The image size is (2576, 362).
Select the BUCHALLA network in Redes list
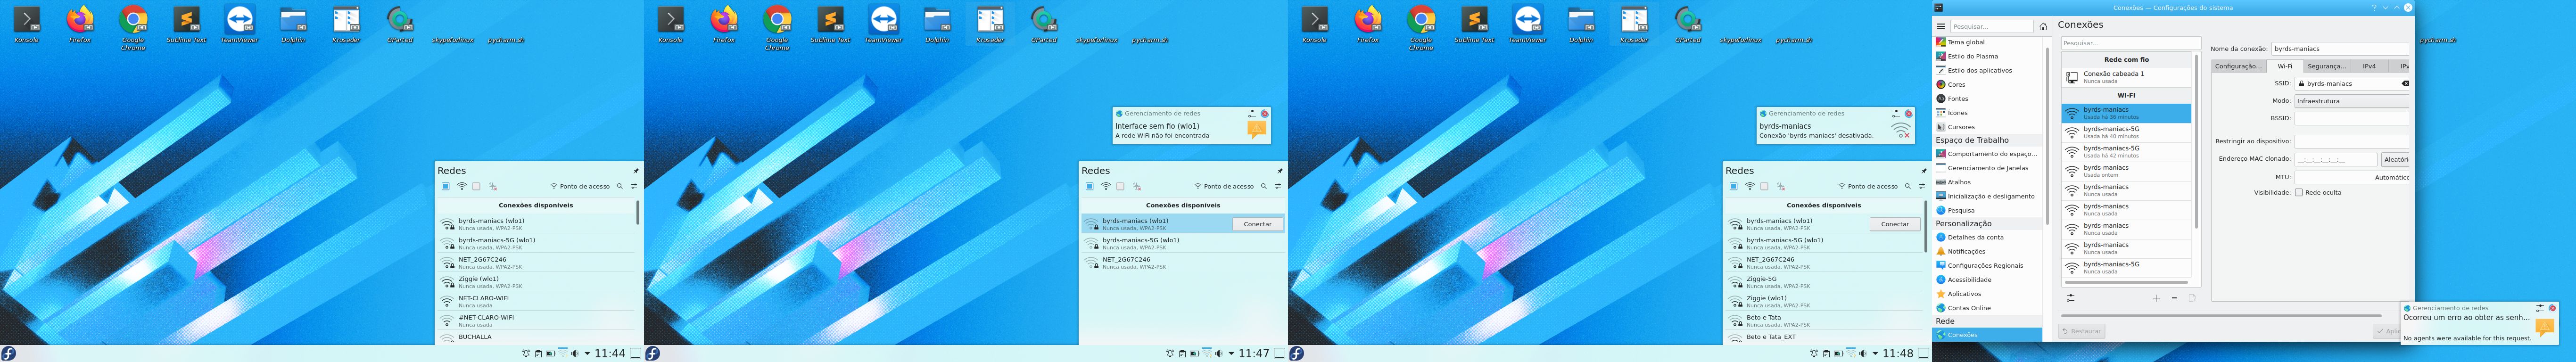click(475, 337)
